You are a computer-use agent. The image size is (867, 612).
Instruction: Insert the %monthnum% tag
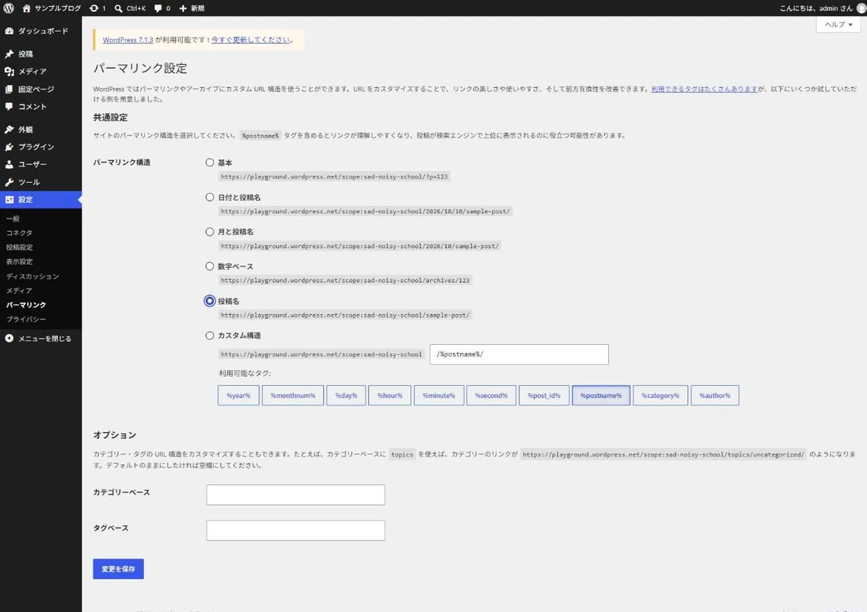[x=293, y=395]
